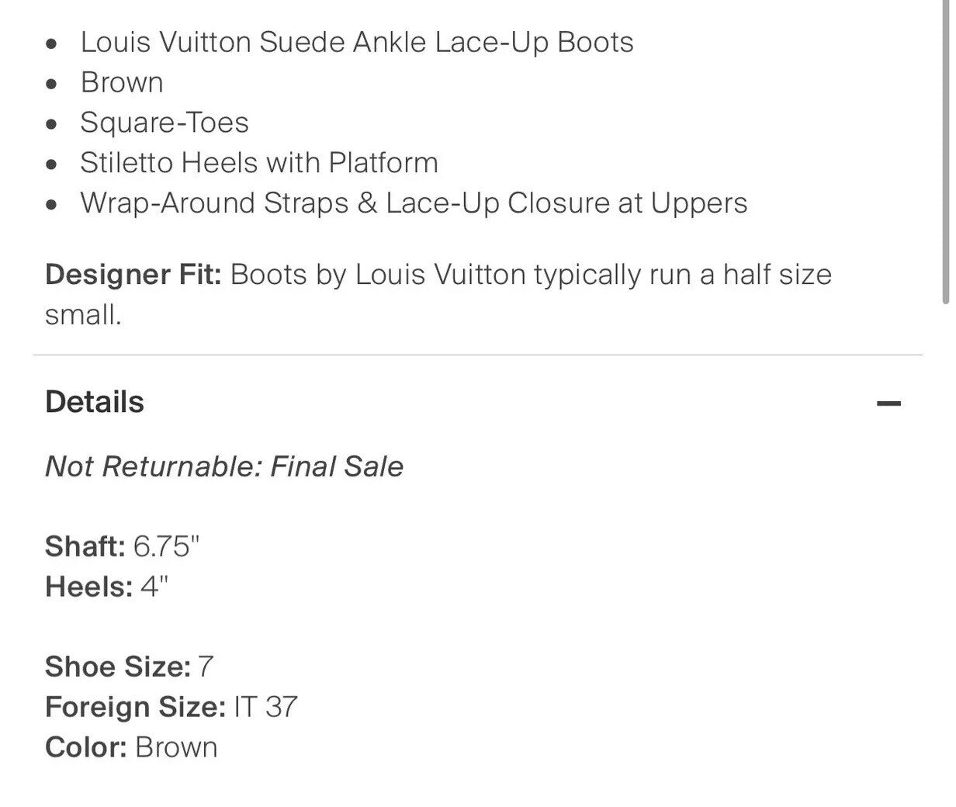Click the bold Heels label
956x807 pixels.
[x=88, y=587]
